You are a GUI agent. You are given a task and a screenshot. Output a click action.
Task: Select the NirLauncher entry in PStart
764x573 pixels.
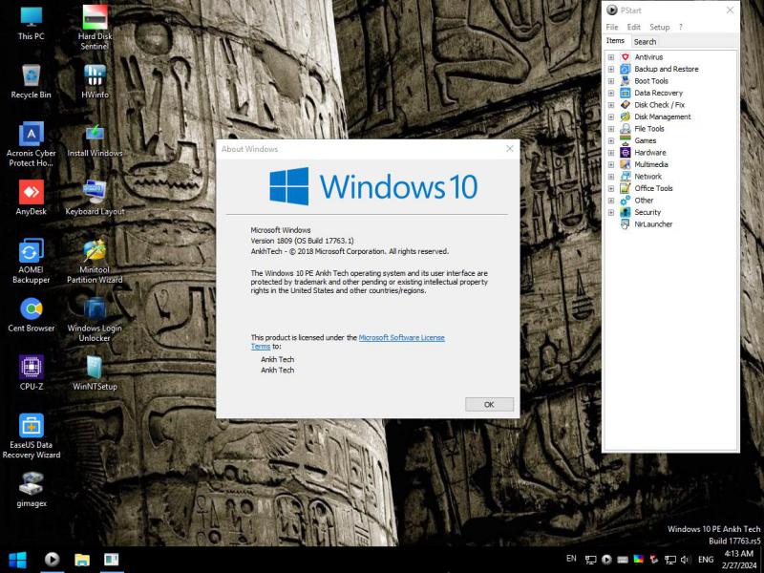click(x=653, y=224)
